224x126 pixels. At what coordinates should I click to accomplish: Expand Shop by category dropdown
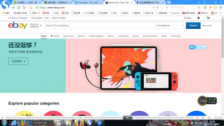pos(36,26)
